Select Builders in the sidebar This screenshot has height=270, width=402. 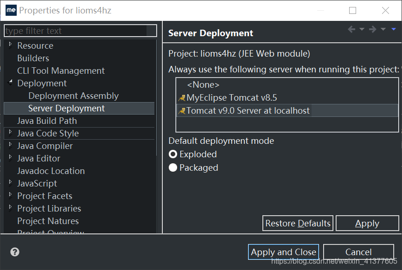click(x=32, y=58)
